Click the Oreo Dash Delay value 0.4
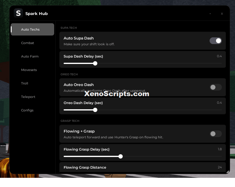 219,103
